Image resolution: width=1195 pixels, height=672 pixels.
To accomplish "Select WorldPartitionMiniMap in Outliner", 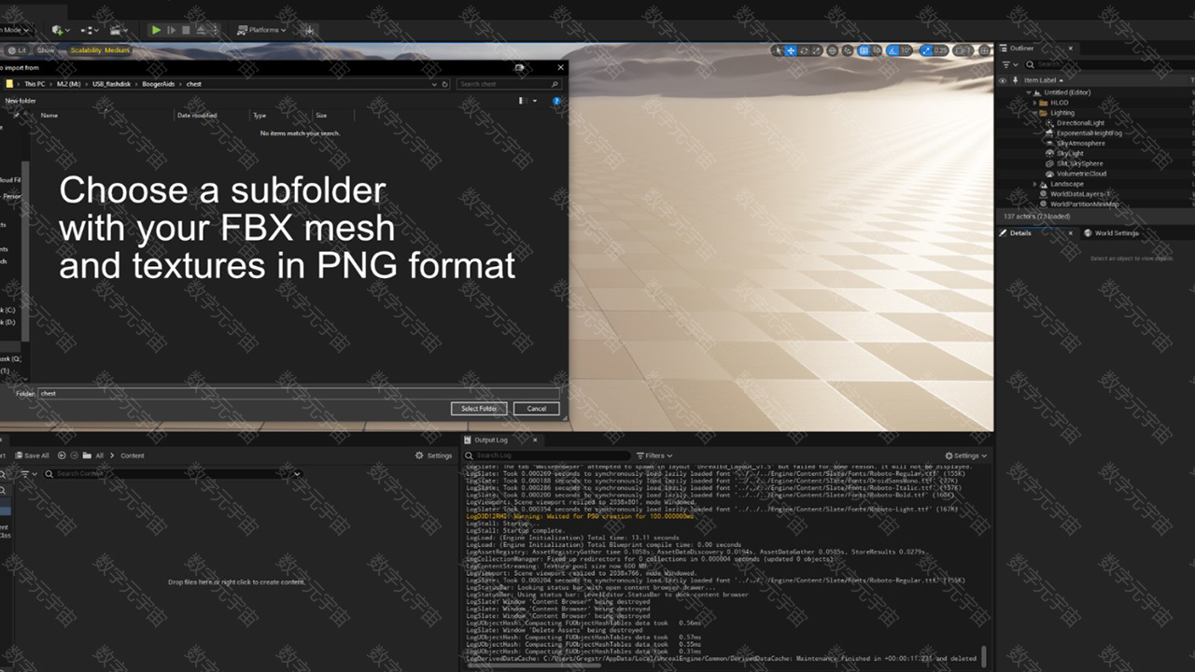I will pyautogui.click(x=1084, y=204).
